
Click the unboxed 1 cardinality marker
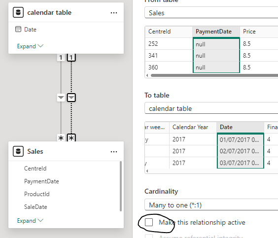[x=61, y=57]
